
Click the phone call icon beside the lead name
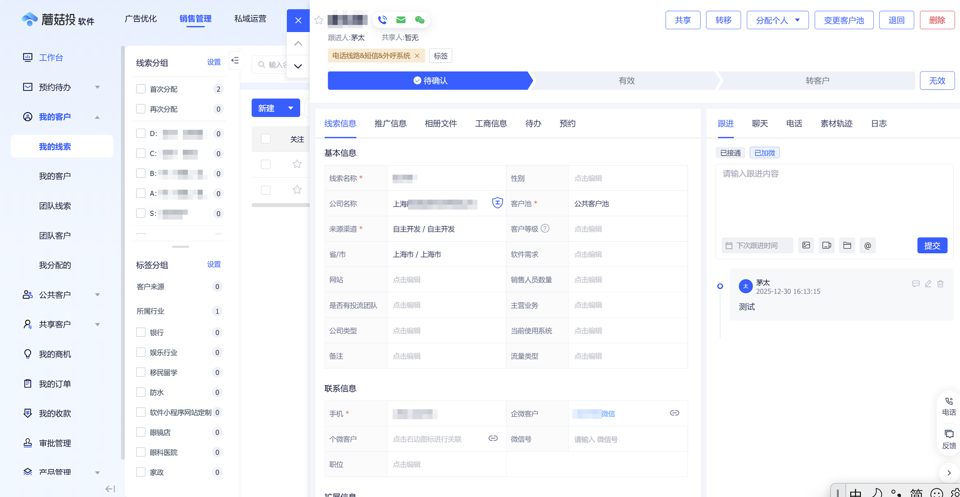pos(382,20)
